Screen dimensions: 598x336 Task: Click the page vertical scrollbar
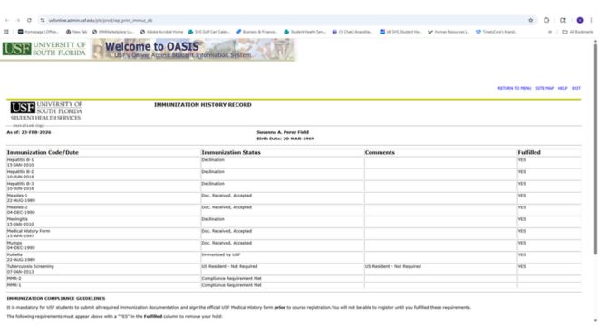[595, 149]
